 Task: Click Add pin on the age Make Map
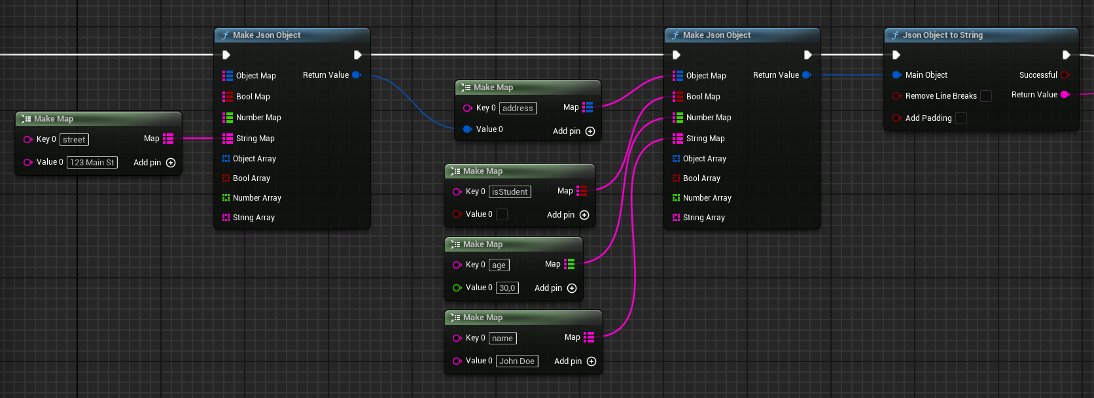[556, 288]
